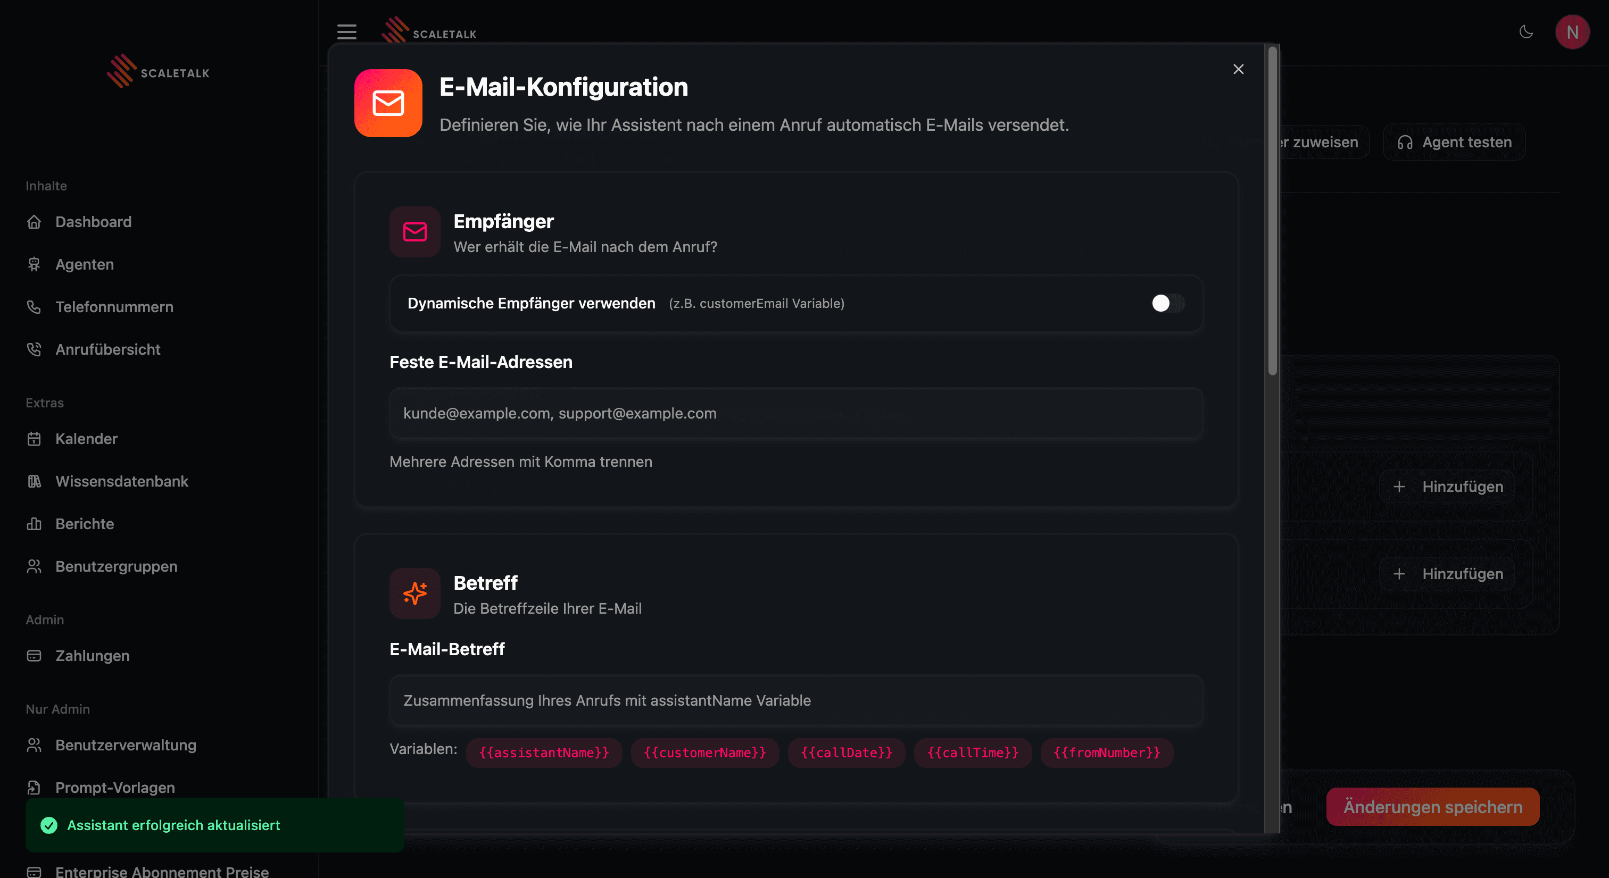Open Dashboard from the sidebar icon
The width and height of the screenshot is (1609, 878).
click(x=35, y=222)
